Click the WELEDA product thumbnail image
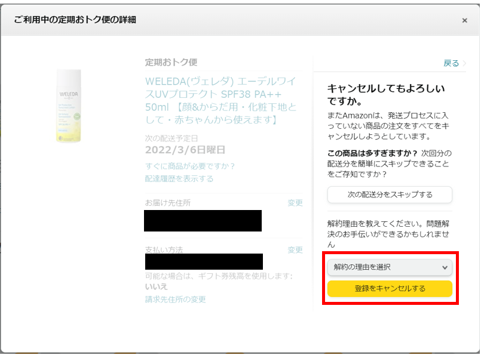This screenshot has width=481, height=355. click(x=68, y=106)
